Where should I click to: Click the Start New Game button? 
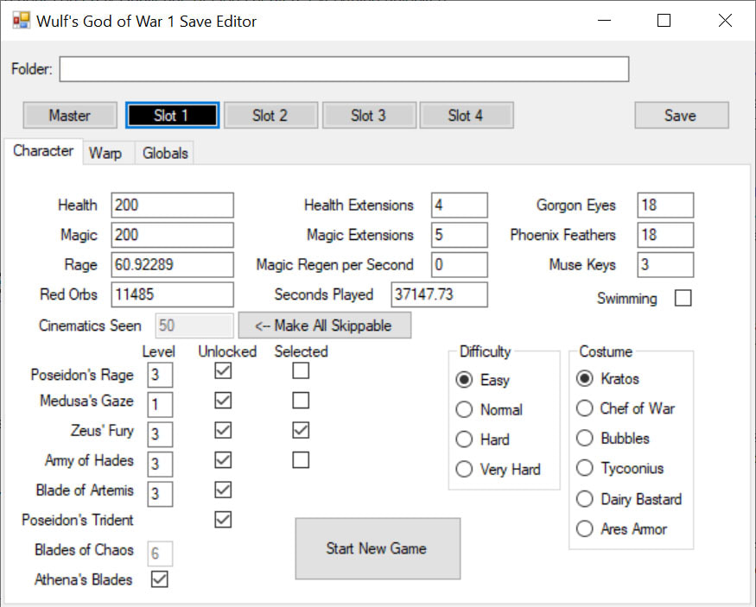(x=378, y=548)
